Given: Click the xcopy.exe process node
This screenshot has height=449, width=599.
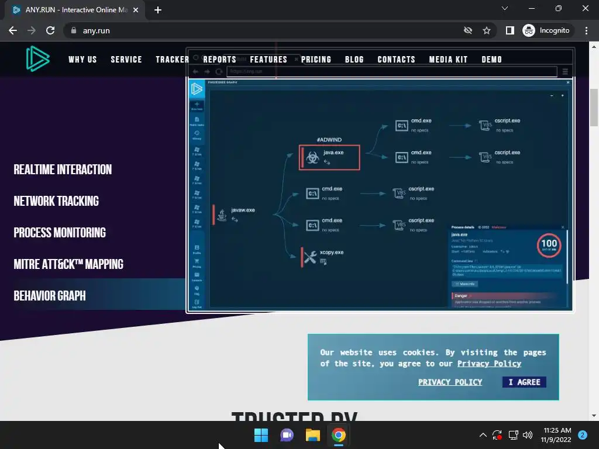Looking at the screenshot, I should point(323,257).
